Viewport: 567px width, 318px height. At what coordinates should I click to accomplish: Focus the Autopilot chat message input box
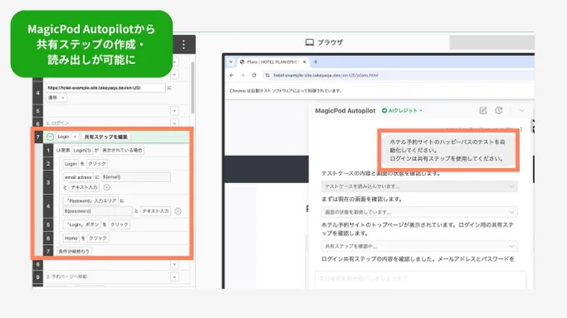point(420,280)
